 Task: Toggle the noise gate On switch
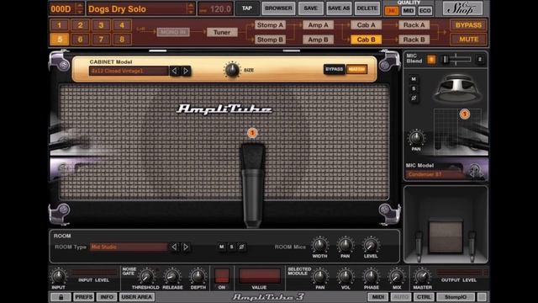pos(222,276)
